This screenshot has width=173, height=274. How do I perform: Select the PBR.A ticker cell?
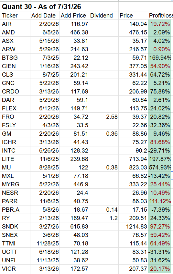coord(16,210)
